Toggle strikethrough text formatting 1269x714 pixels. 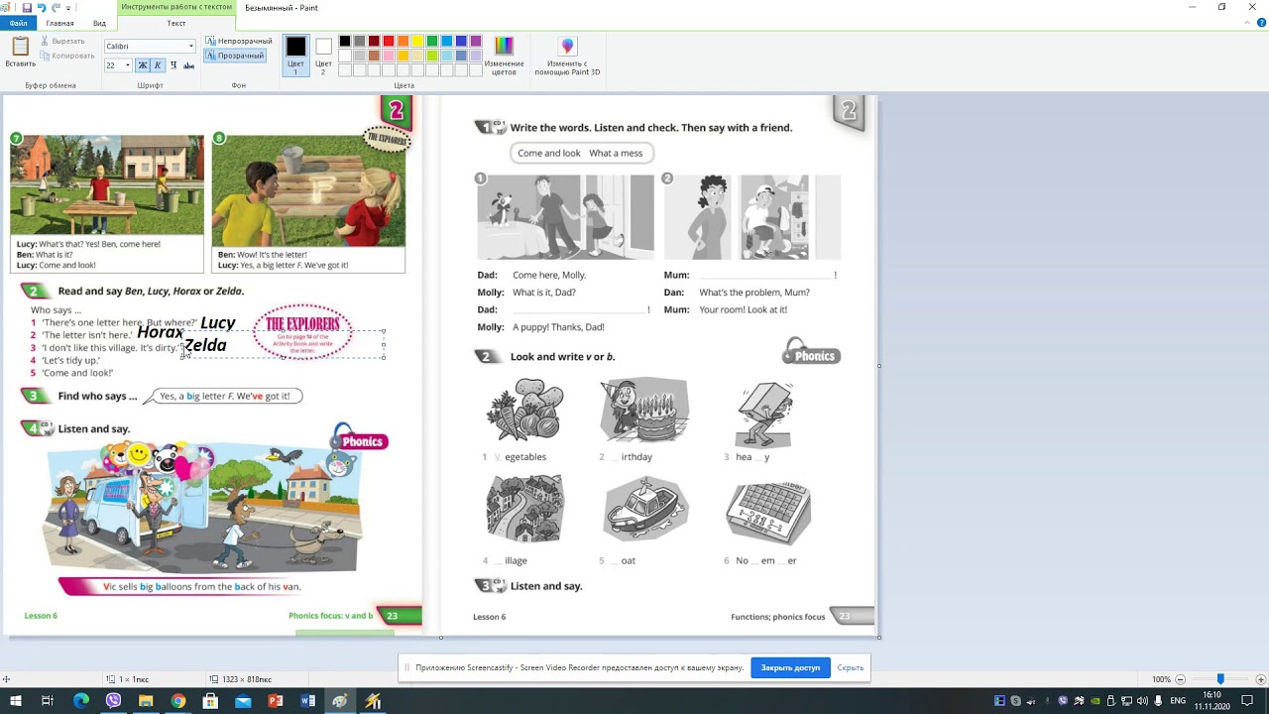(x=188, y=65)
